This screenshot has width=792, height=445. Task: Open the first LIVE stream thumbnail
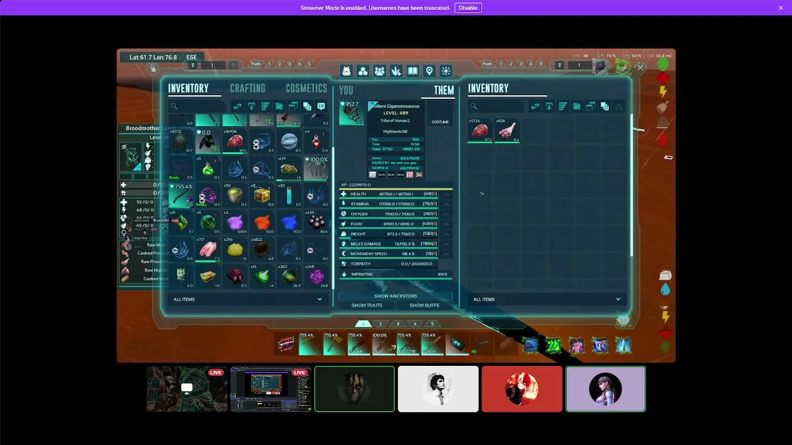coord(187,389)
